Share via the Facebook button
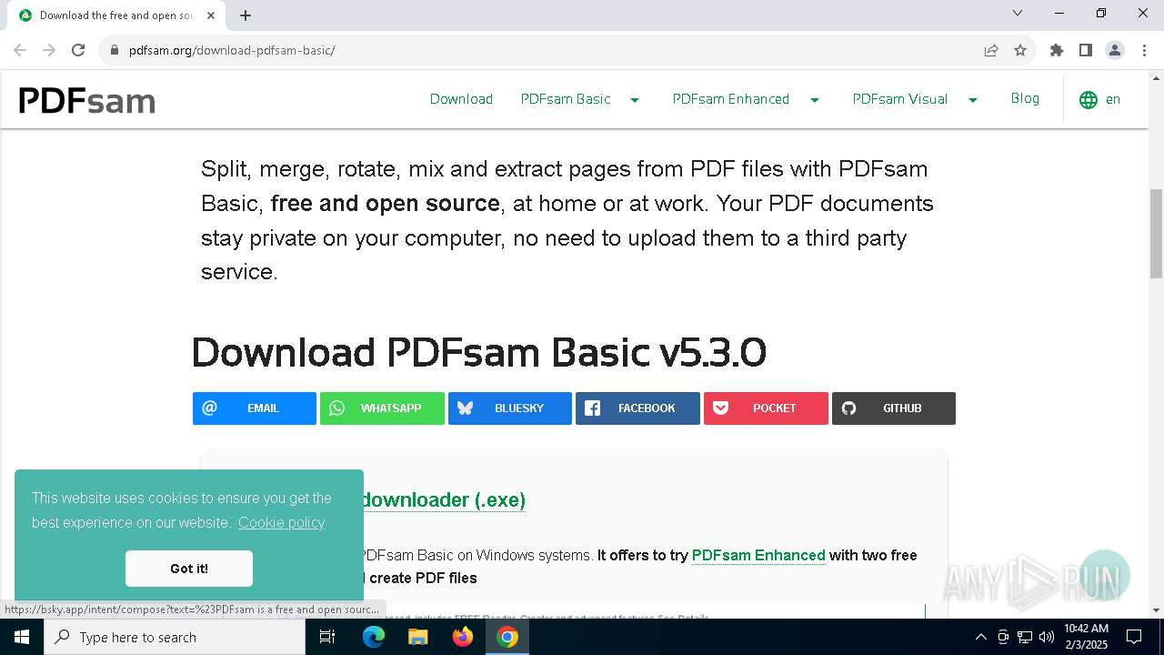This screenshot has height=655, width=1164. coord(637,408)
